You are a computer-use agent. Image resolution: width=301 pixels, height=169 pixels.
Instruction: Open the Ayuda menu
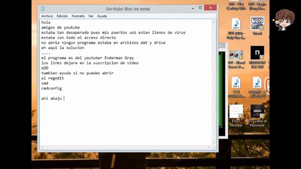tap(102, 16)
